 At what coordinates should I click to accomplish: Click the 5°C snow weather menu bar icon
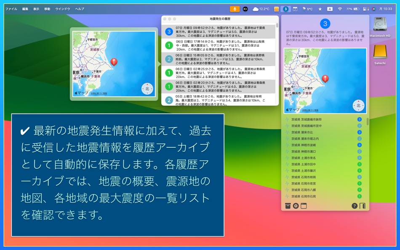(x=307, y=9)
